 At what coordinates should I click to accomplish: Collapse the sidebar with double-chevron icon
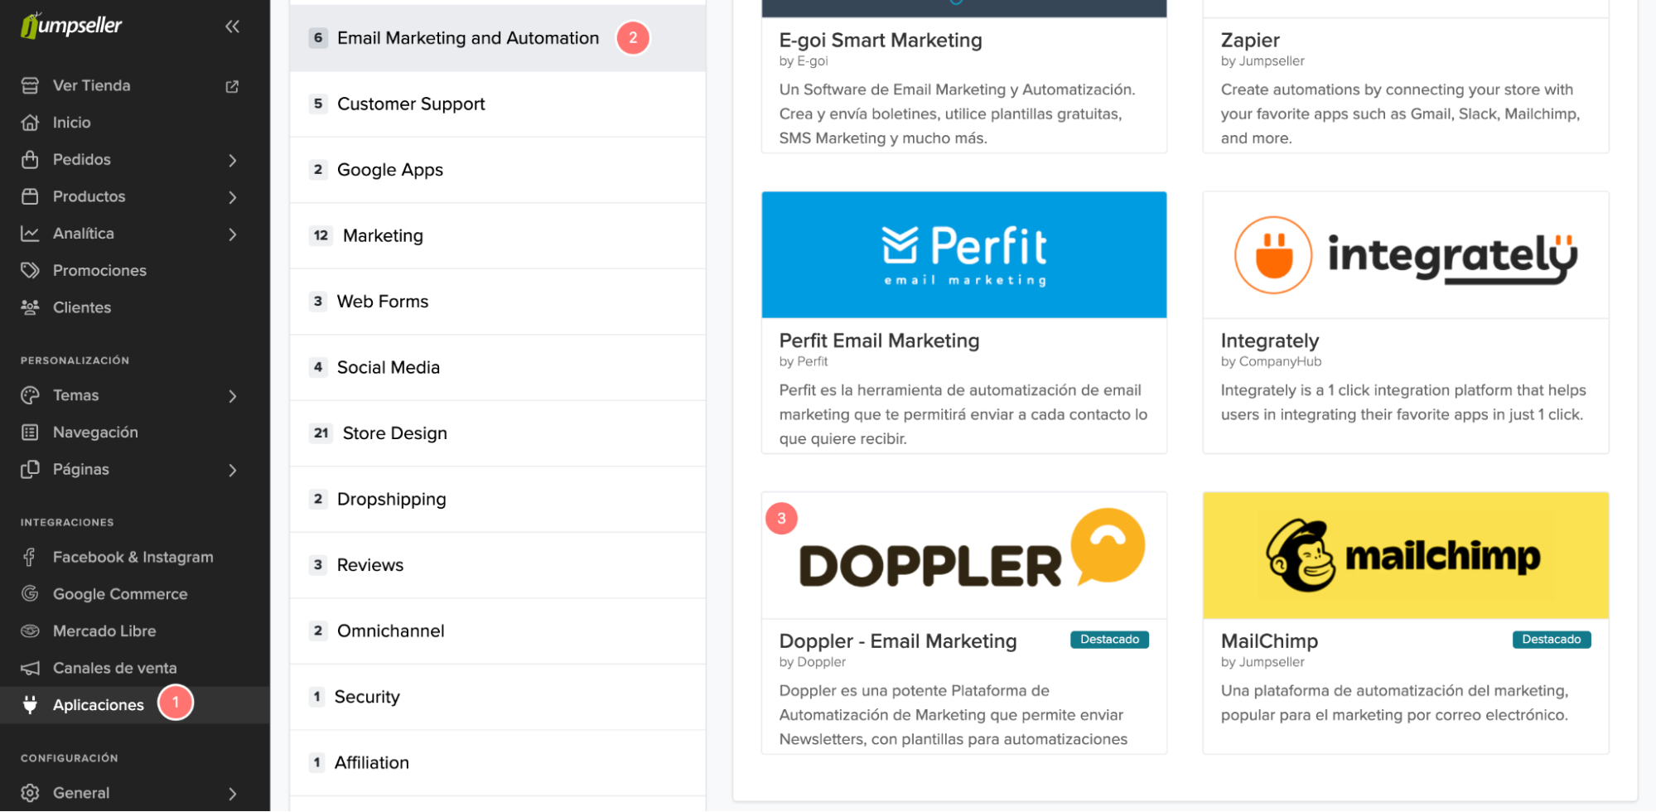pos(232,27)
